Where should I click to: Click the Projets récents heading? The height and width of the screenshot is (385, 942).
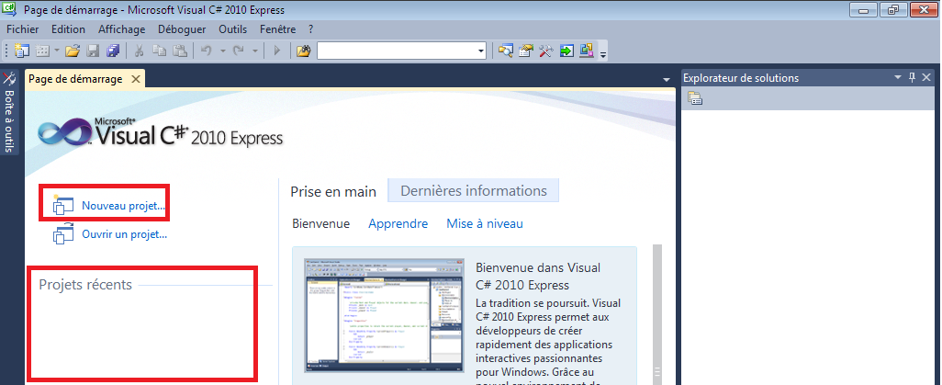pos(85,285)
